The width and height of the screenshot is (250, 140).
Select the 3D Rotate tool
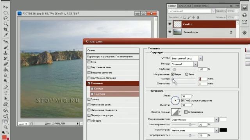coord(5,110)
